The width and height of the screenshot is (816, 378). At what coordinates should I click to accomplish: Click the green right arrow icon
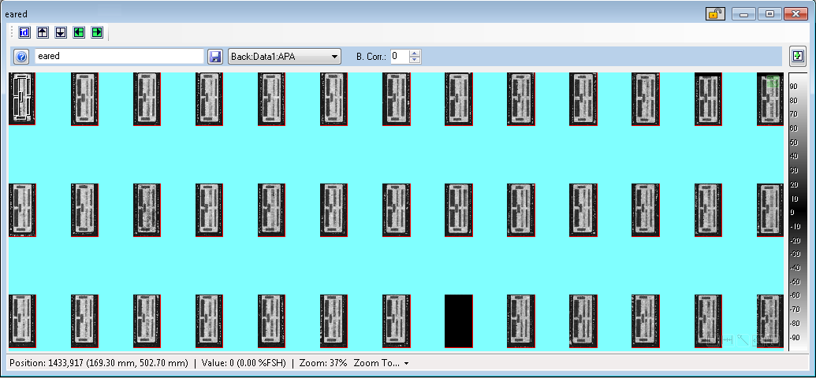[x=97, y=32]
